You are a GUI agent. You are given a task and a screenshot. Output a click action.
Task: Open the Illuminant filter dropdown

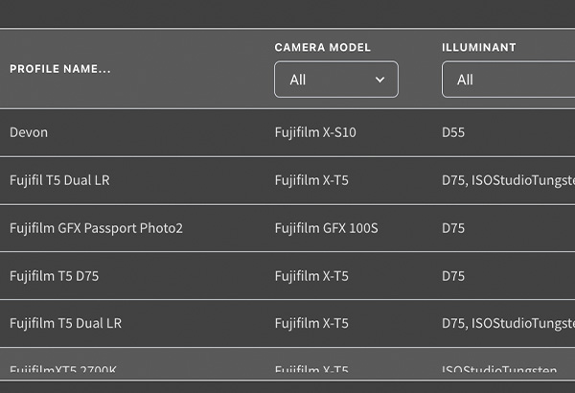[x=508, y=80]
